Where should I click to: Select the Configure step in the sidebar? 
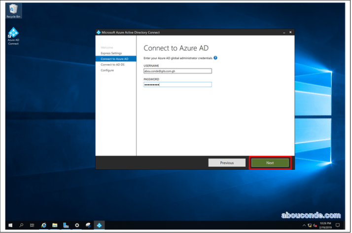[x=107, y=71]
